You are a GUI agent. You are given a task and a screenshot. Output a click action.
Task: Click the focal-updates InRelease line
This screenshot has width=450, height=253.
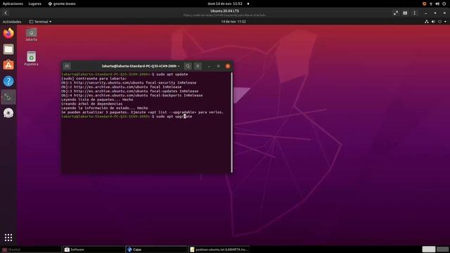coord(129,91)
